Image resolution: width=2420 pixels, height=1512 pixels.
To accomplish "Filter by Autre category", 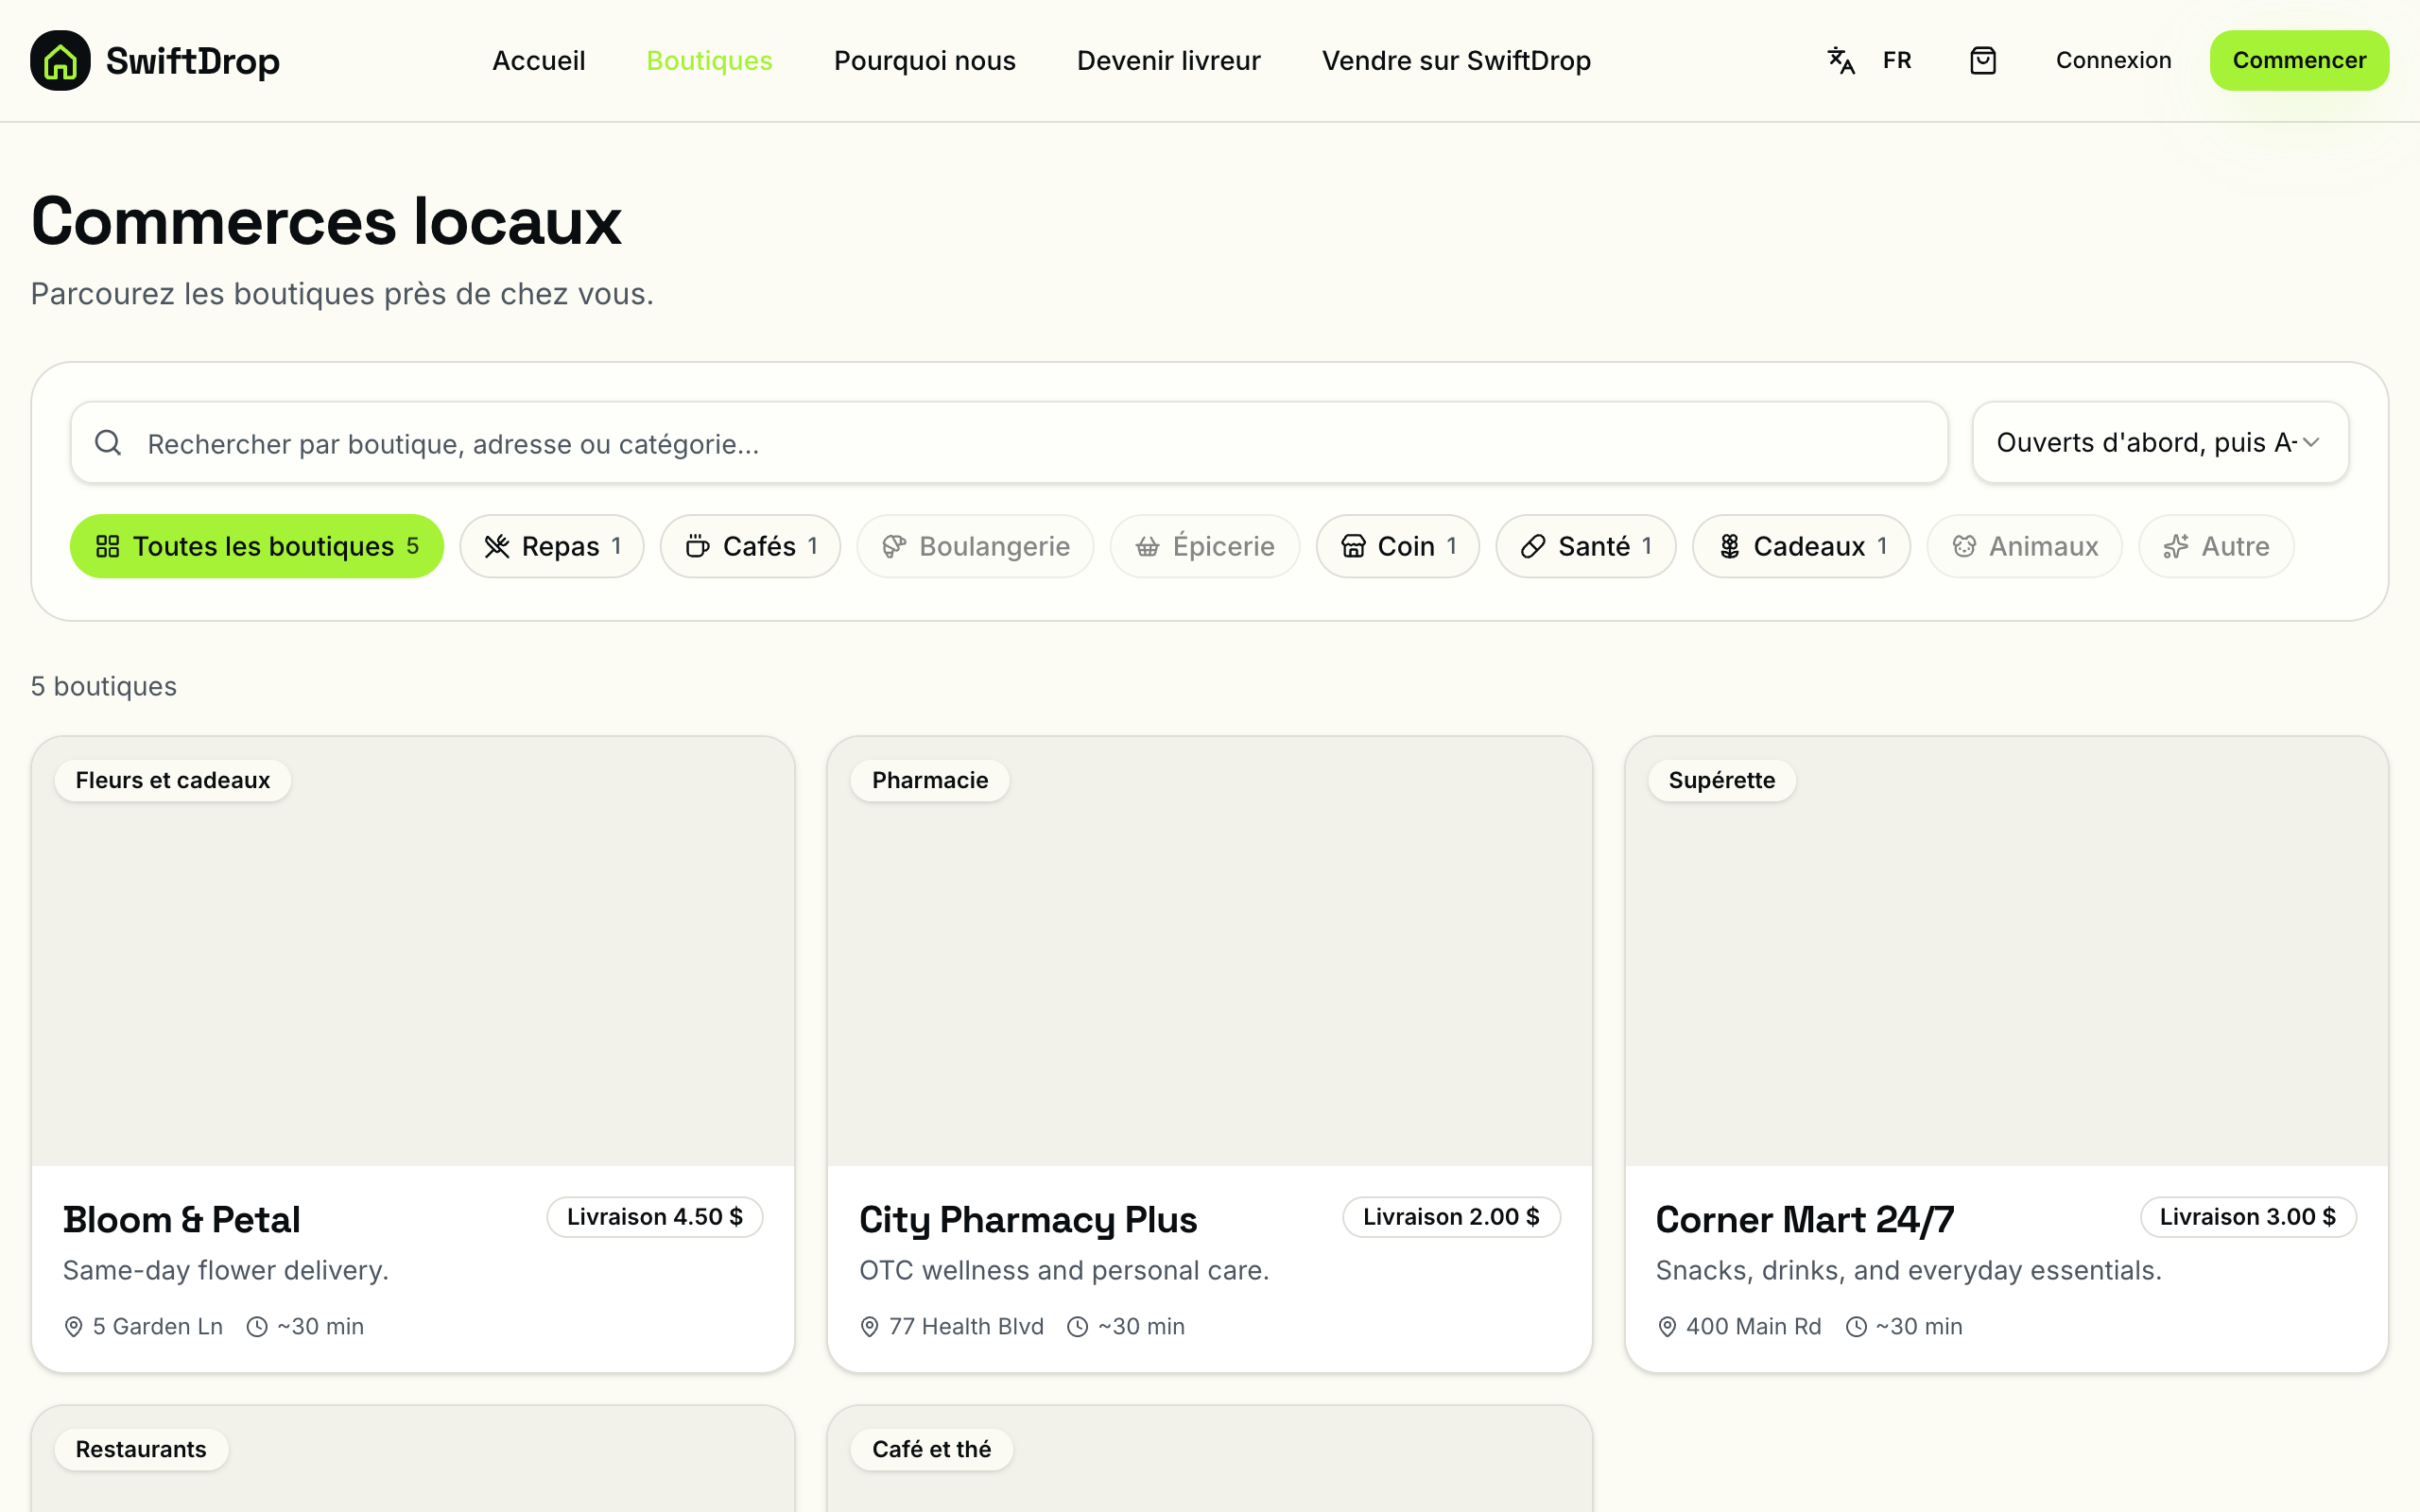I will pos(2216,546).
